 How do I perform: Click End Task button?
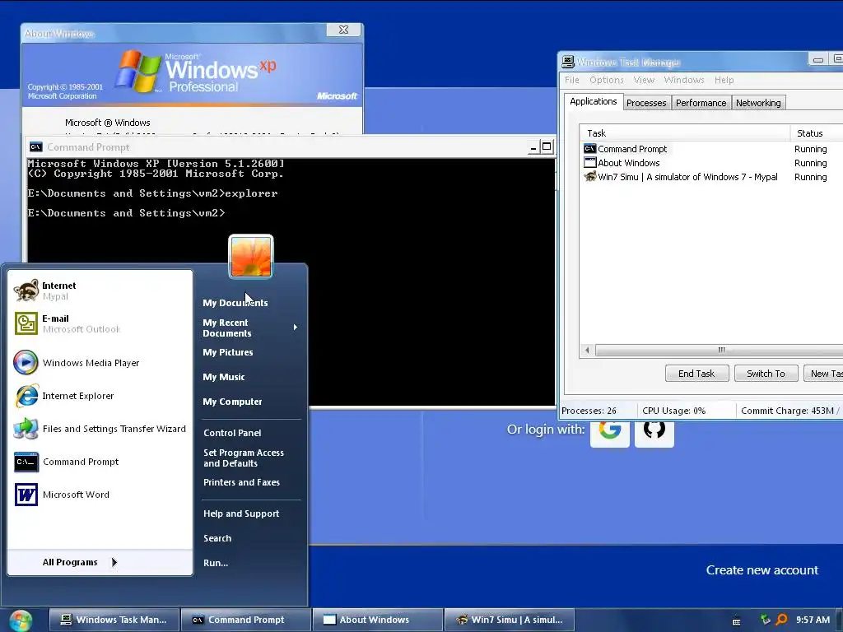696,374
